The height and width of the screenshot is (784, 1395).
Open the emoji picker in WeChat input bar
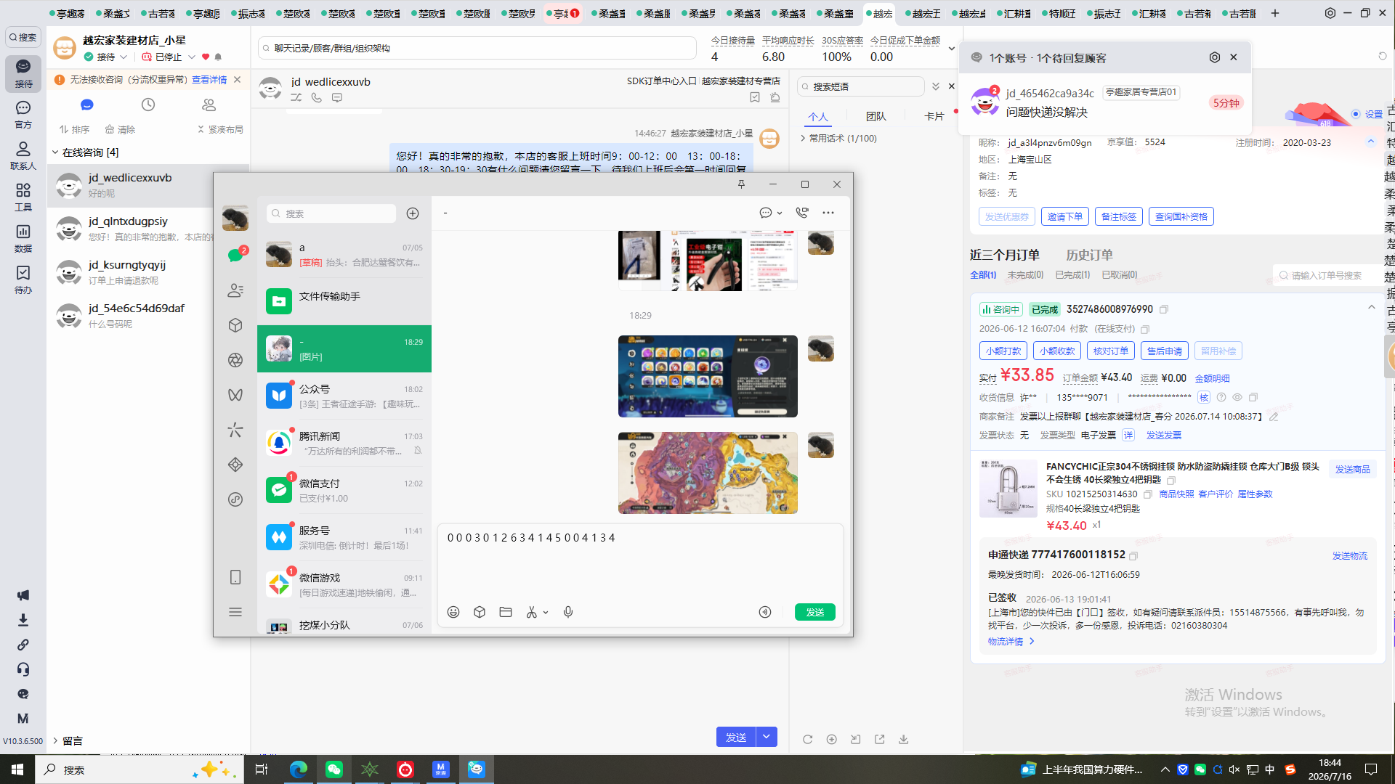tap(453, 612)
